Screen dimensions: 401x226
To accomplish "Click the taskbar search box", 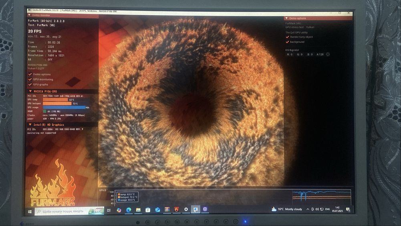I will (x=69, y=212).
